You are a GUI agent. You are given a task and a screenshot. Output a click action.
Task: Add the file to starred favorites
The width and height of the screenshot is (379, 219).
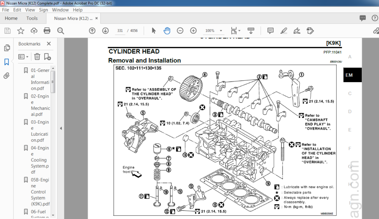click(21, 31)
